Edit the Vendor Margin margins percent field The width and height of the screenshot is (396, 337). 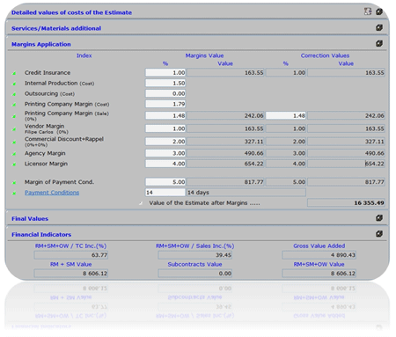(165, 128)
